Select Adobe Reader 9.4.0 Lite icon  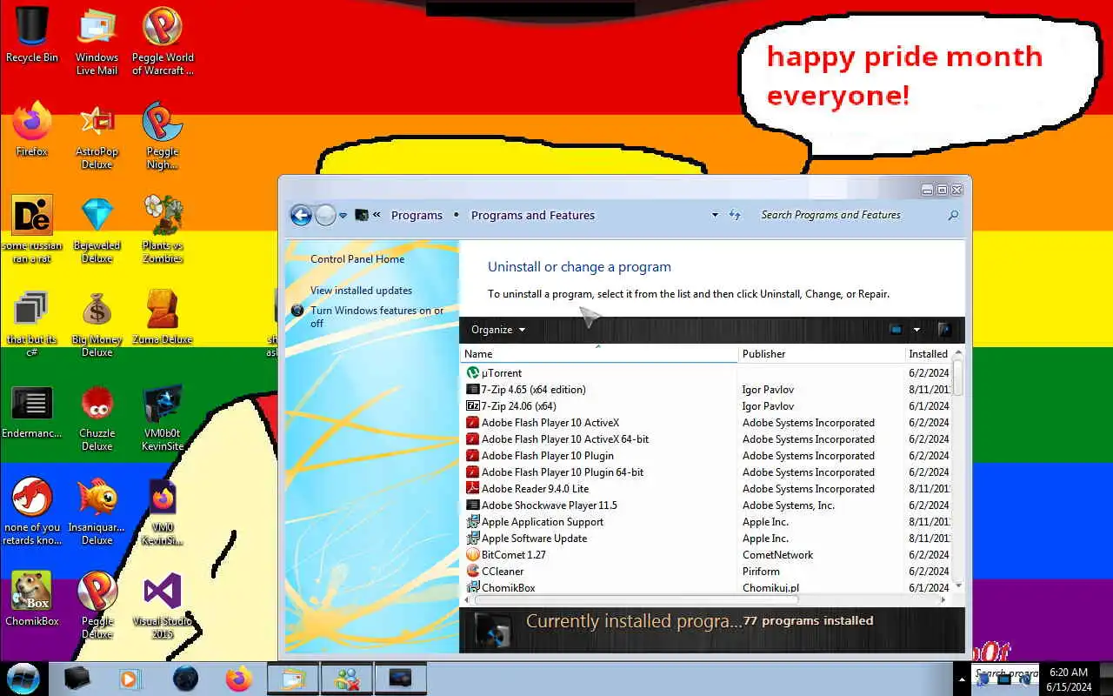click(x=473, y=488)
